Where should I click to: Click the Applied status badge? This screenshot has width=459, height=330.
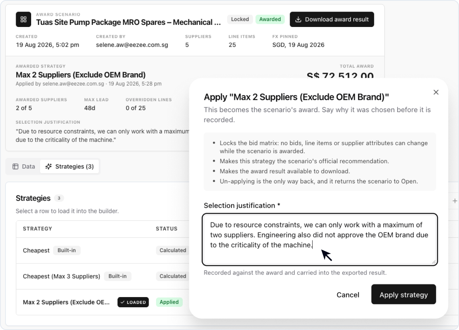[x=169, y=302]
